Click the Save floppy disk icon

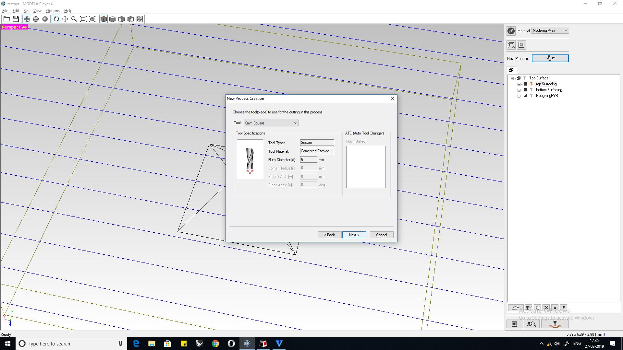(x=16, y=19)
